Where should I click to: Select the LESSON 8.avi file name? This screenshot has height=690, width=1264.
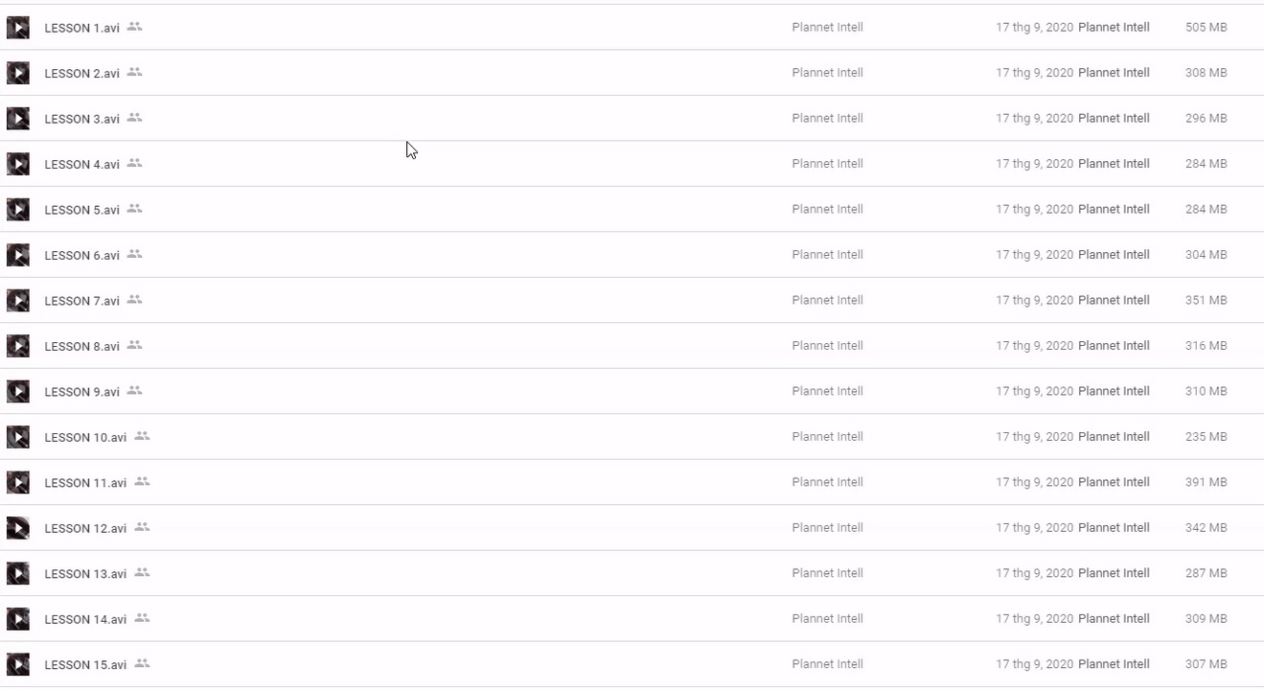coord(81,346)
